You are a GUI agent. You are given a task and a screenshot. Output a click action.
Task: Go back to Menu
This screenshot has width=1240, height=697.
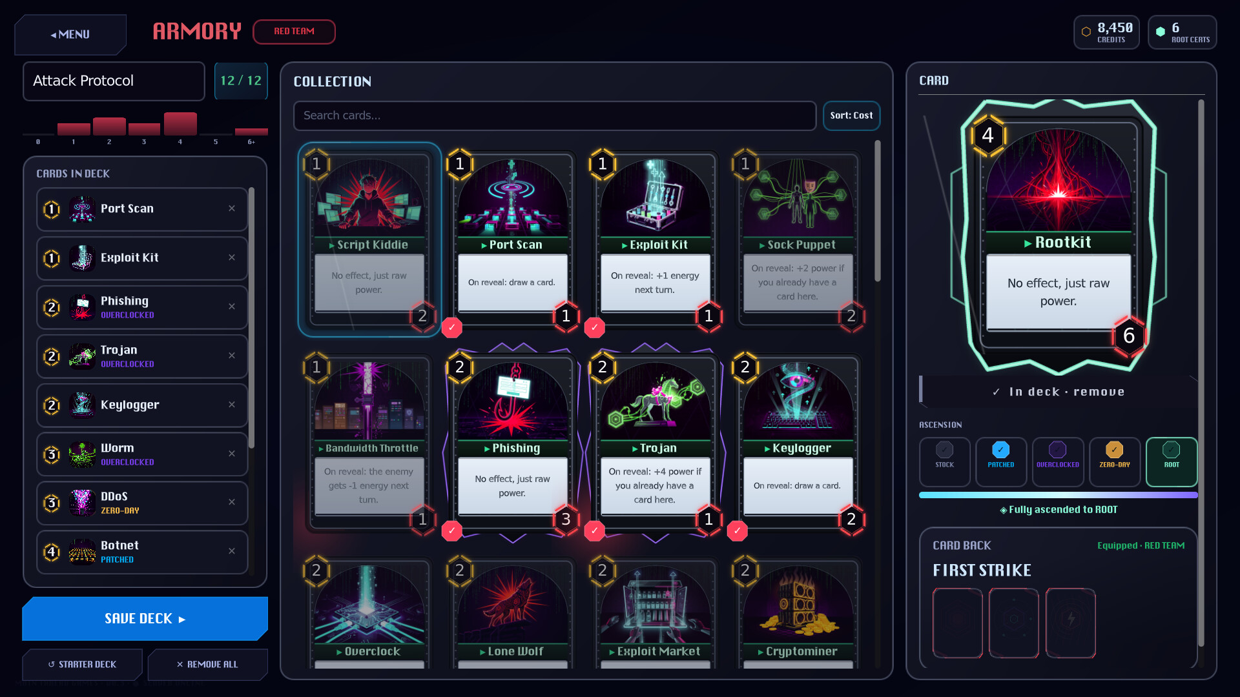(x=70, y=34)
